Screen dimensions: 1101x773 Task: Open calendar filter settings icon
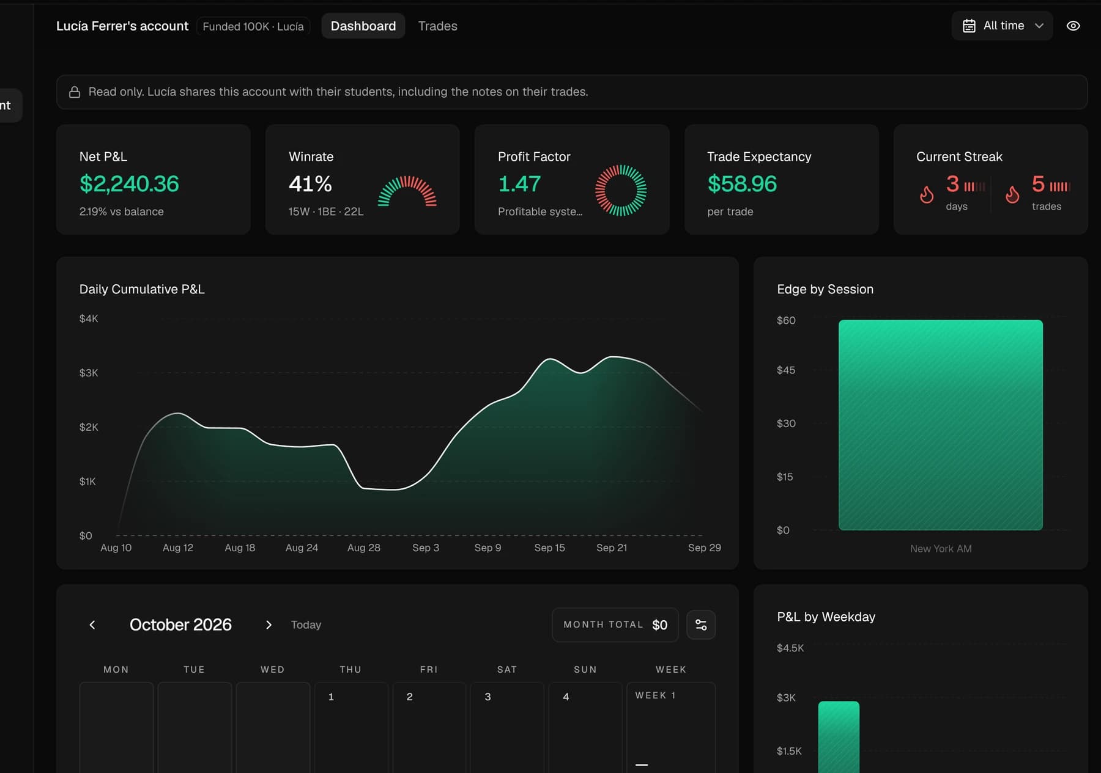pyautogui.click(x=701, y=625)
